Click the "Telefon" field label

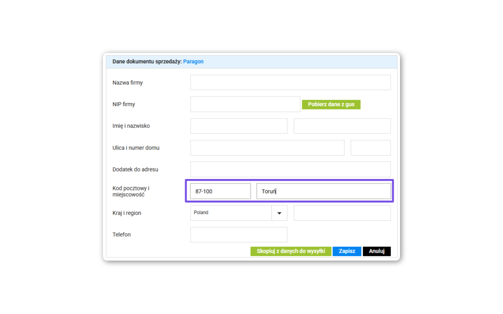click(x=121, y=235)
